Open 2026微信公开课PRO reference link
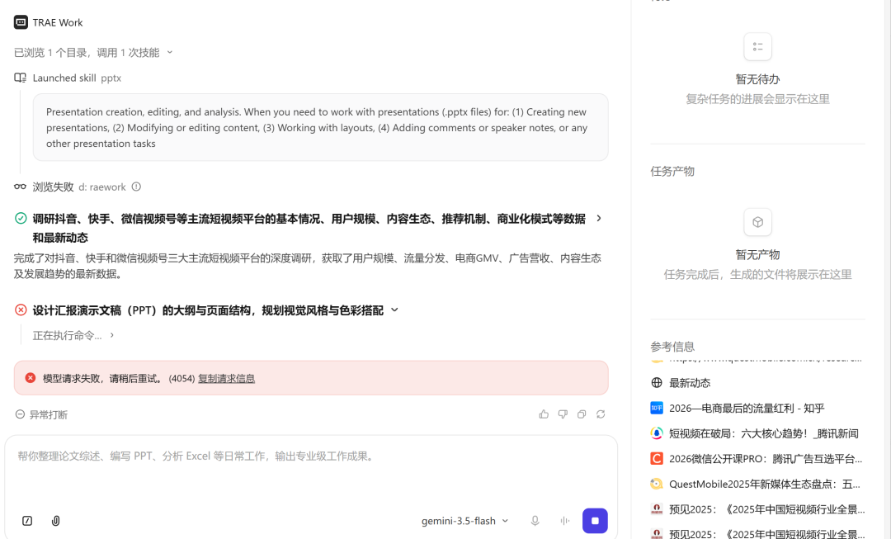 (766, 458)
